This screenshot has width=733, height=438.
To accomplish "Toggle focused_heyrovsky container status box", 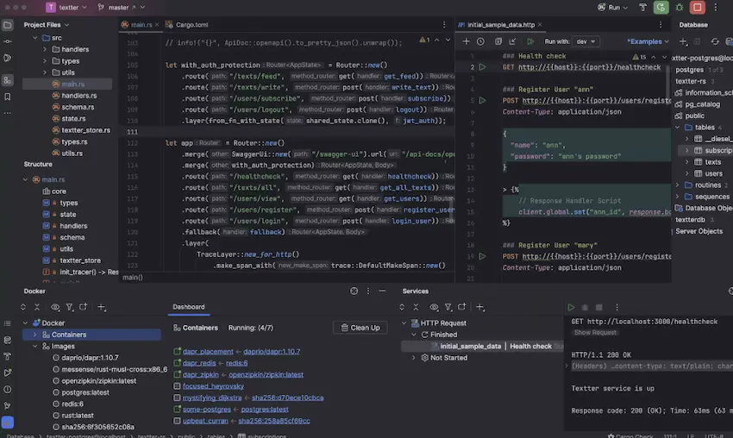I will tap(177, 386).
